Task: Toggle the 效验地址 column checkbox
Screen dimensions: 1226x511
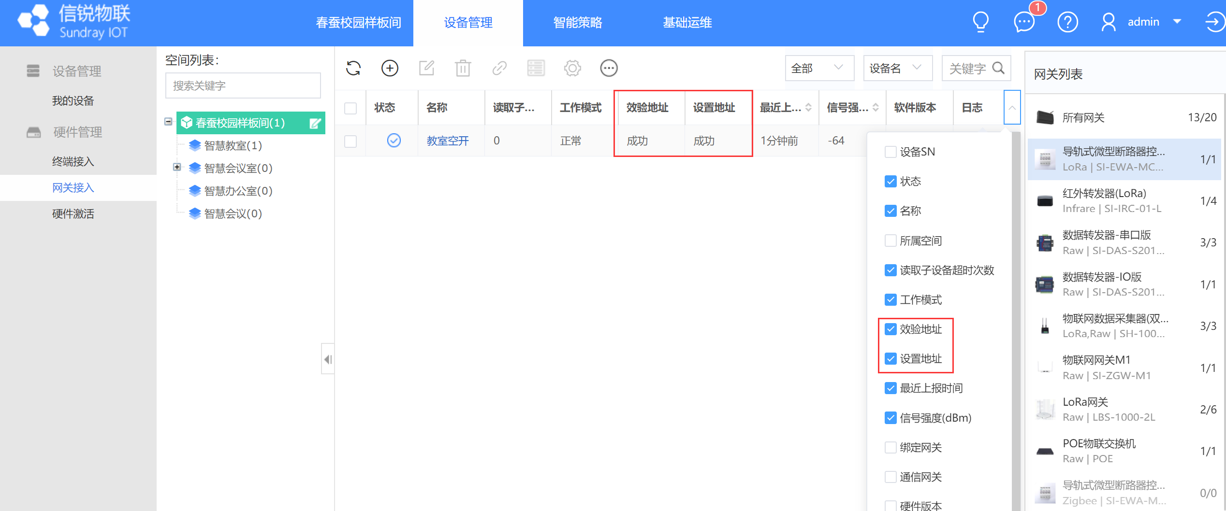Action: (x=890, y=329)
